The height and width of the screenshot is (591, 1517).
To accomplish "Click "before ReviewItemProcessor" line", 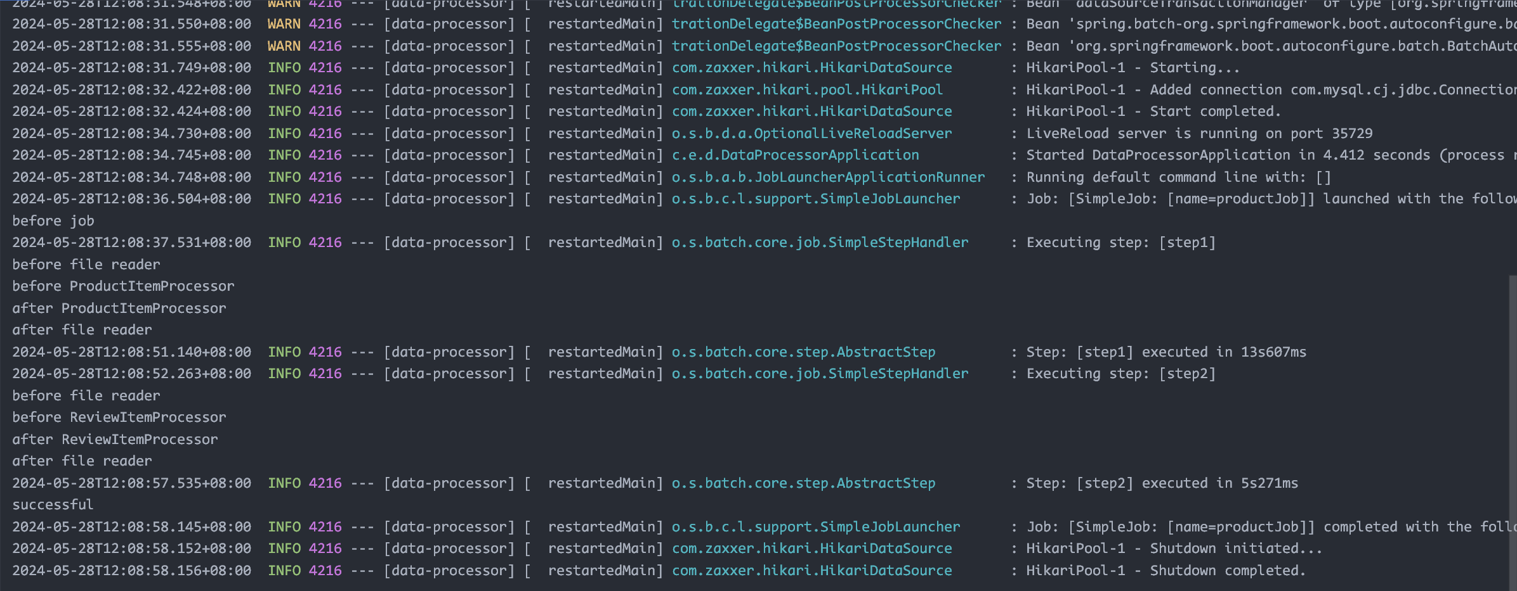I will pyautogui.click(x=119, y=417).
